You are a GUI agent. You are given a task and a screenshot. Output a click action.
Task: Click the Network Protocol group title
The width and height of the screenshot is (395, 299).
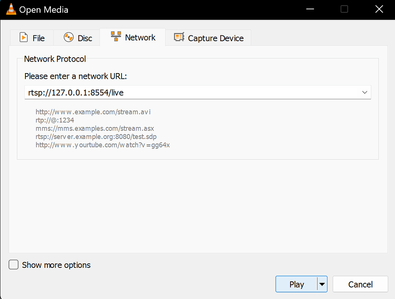click(55, 59)
